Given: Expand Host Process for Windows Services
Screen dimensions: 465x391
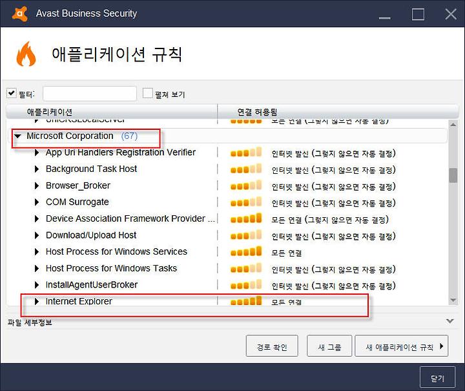Looking at the screenshot, I should [37, 252].
